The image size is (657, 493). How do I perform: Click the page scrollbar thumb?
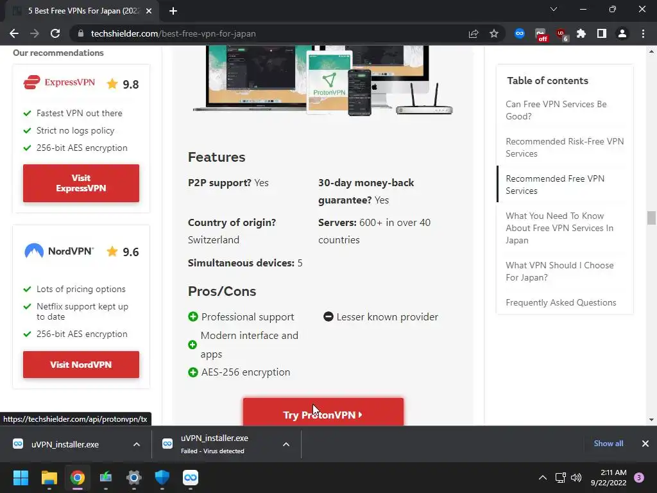[651, 218]
